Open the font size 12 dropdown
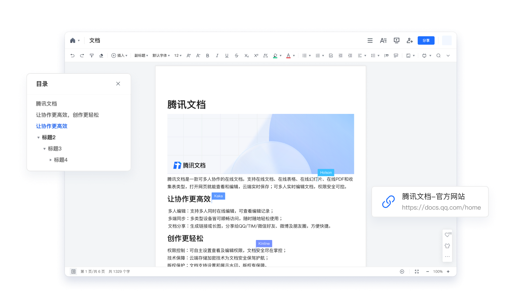Image resolution: width=514 pixels, height=308 pixels. point(178,56)
